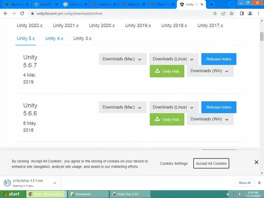264x198 pixels.
Task: Show all downloads
Action: (244, 183)
